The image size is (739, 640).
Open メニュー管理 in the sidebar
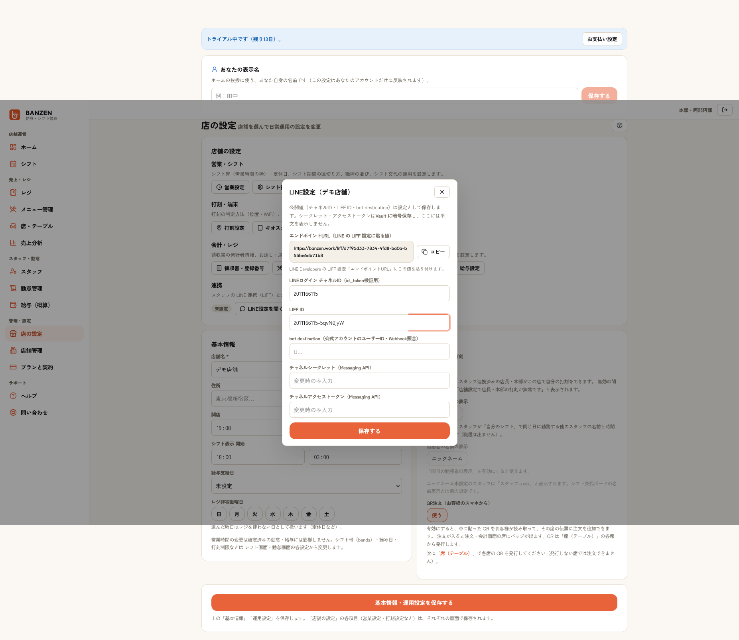(44, 210)
